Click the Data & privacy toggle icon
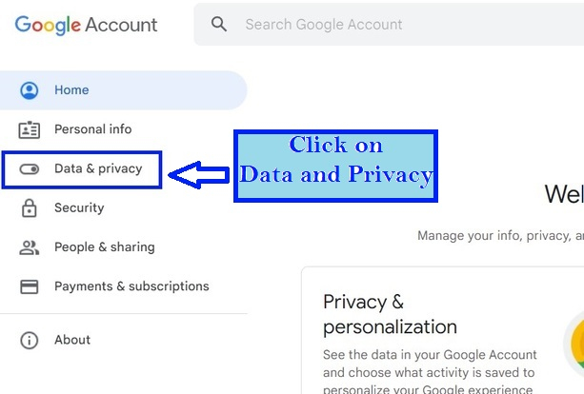The image size is (584, 394). [x=30, y=169]
